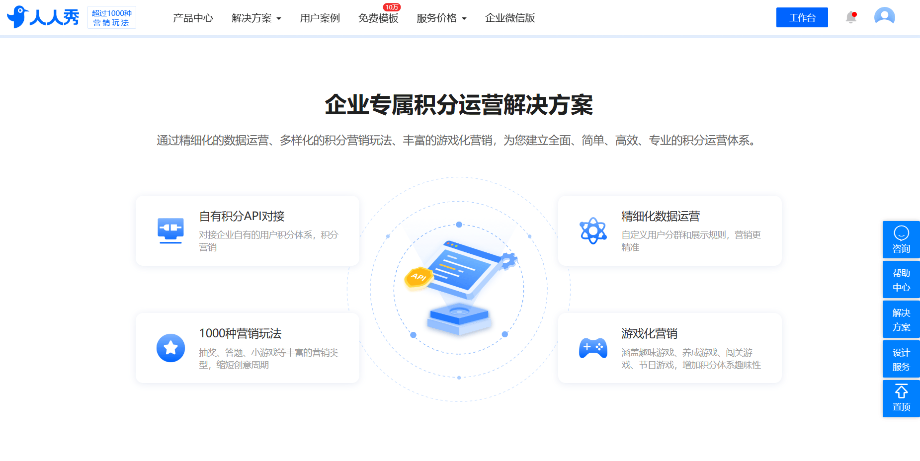
Task: Click the 超过1000种营销玩法 badge
Action: [112, 17]
